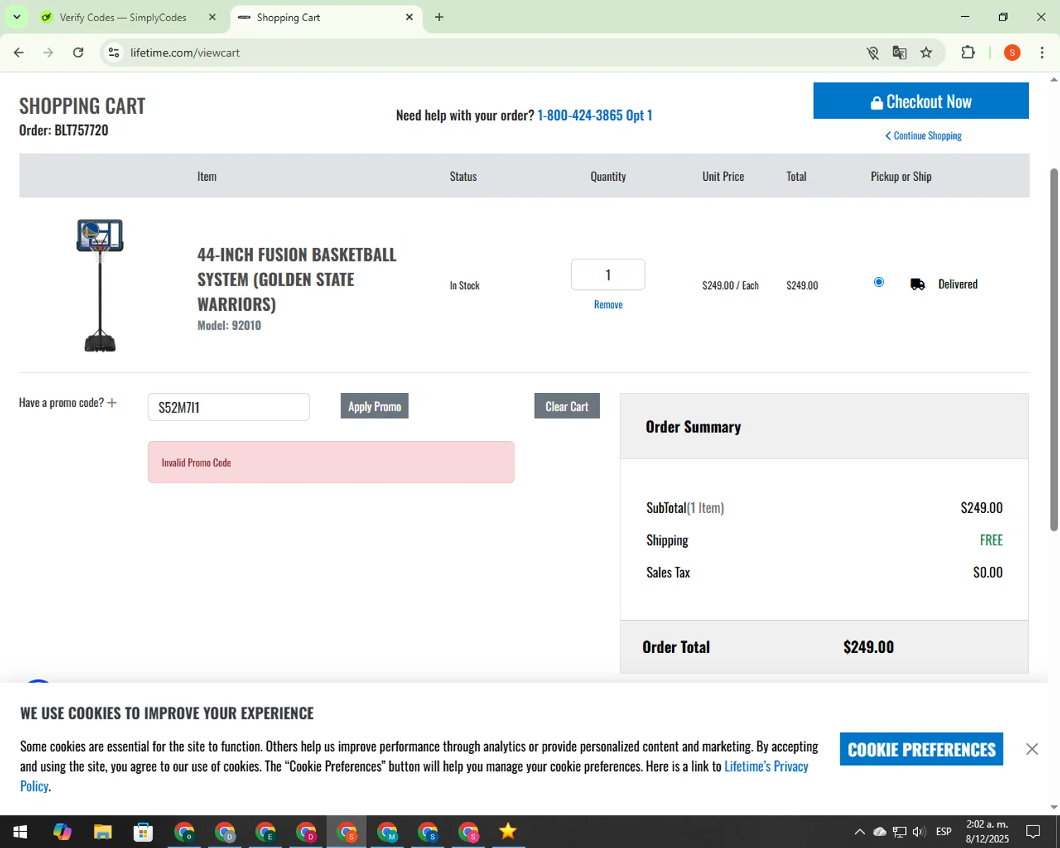The width and height of the screenshot is (1060, 848).
Task: Launch Copilot from the taskbar
Action: (62, 832)
